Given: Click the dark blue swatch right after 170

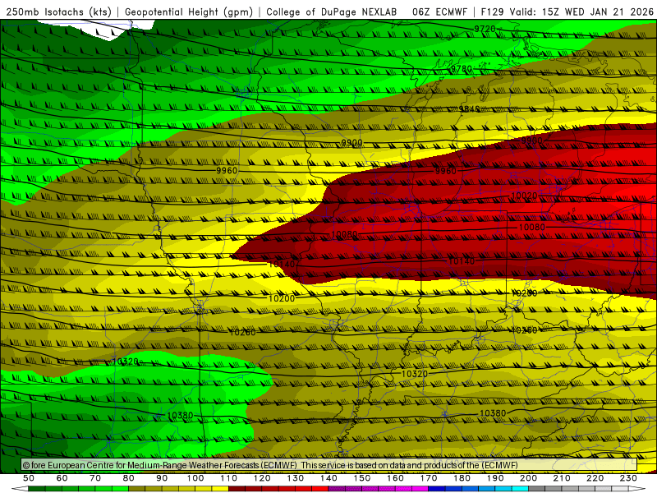Looking at the screenshot, I should point(436,489).
